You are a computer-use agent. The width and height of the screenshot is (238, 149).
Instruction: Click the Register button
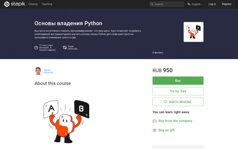click(226, 4)
